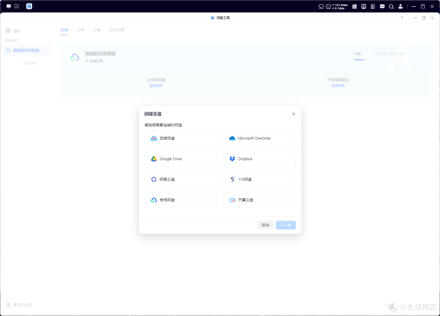Click the 添加连接 button
Screen dimensions: 440x316
[x=27, y=63]
